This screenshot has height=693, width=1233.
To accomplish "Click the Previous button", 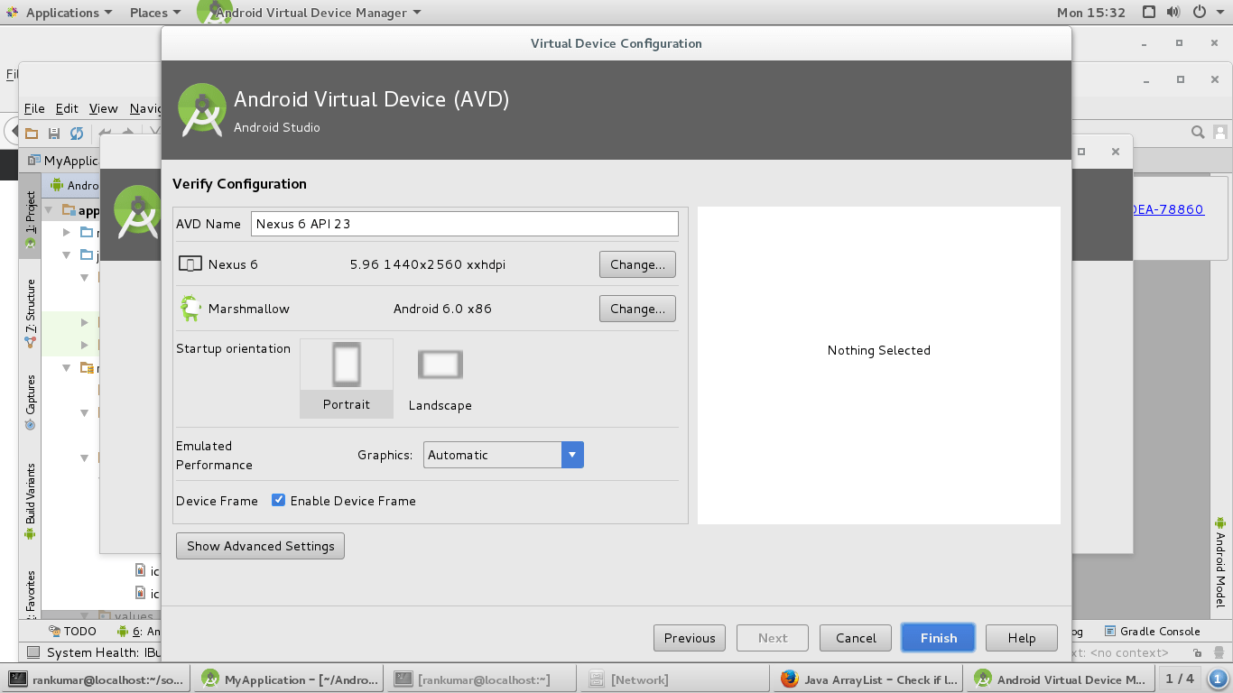I will [x=690, y=638].
